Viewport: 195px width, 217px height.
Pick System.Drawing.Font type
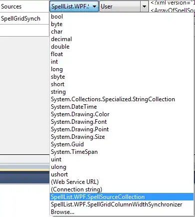(122, 122)
